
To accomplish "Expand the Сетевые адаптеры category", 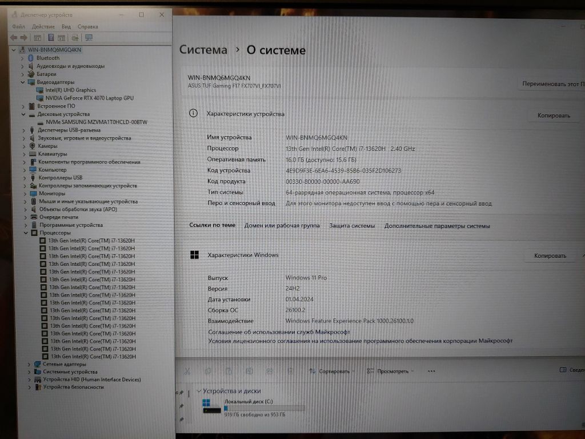I will pos(29,364).
